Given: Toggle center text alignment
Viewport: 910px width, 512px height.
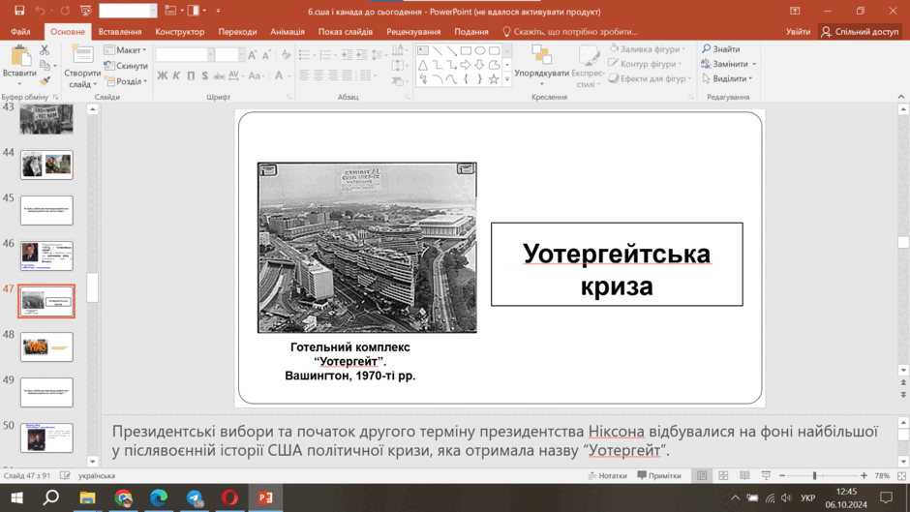Looking at the screenshot, I should (318, 75).
